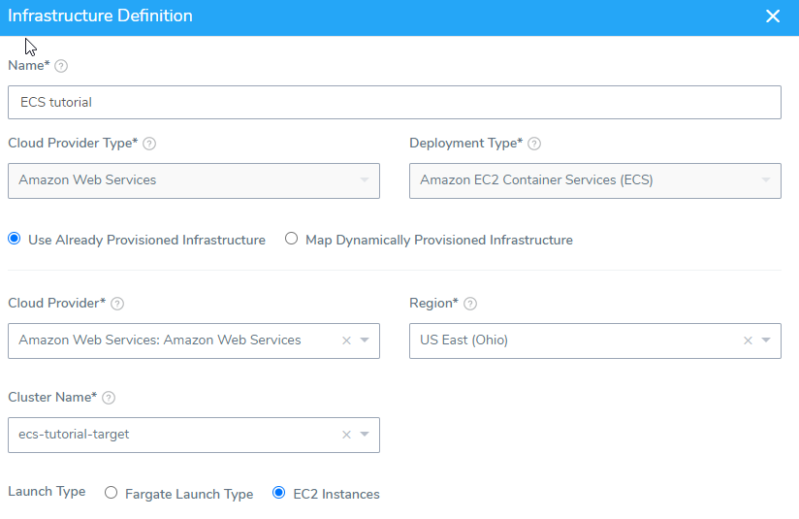Expand the Cluster Name dropdown arrow
Image resolution: width=799 pixels, height=519 pixels.
pos(365,435)
